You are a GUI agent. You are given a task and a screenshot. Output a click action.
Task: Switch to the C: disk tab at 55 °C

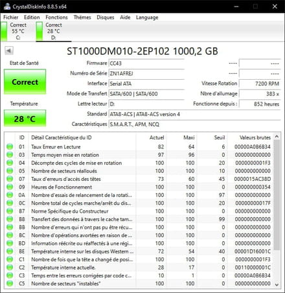18,31
